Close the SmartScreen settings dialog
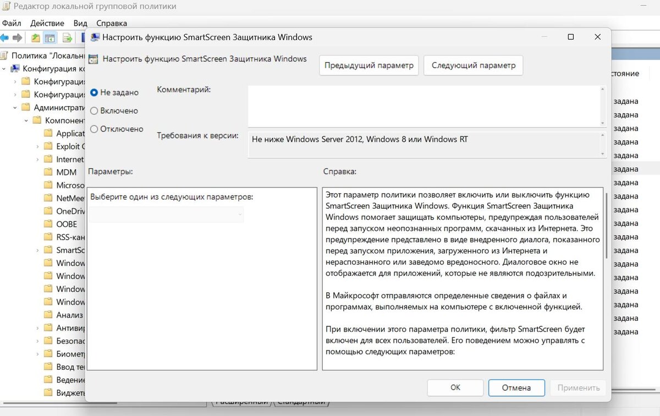Image resolution: width=660 pixels, height=416 pixels. point(597,37)
